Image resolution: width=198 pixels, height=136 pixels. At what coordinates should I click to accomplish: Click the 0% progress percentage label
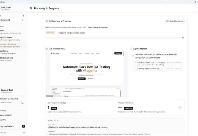click(183, 38)
